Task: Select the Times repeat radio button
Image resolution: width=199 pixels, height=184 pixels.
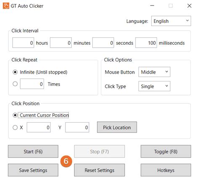Action: (x=15, y=84)
